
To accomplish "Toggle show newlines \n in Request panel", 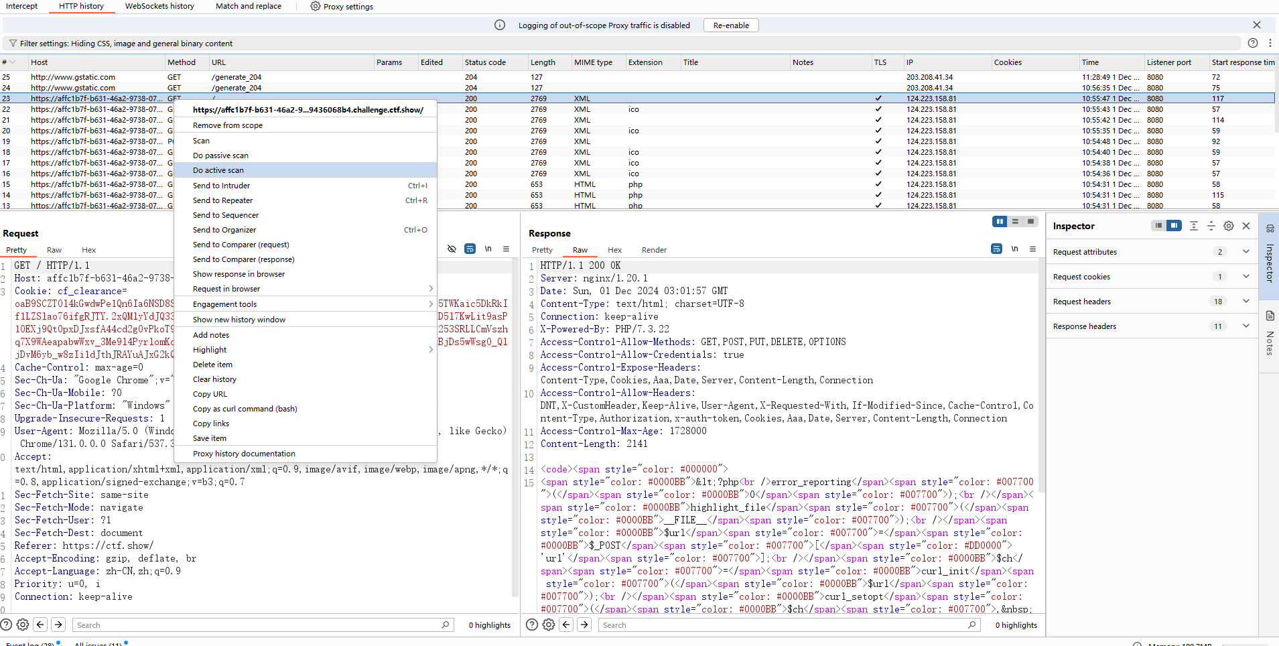I will click(x=488, y=249).
